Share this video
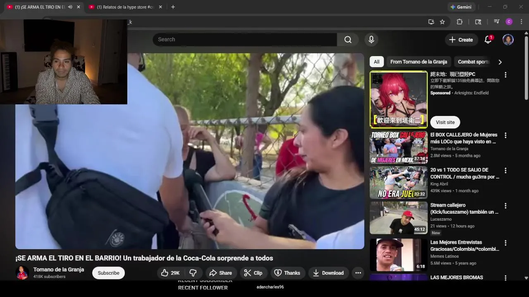This screenshot has height=297, width=529. (x=220, y=273)
